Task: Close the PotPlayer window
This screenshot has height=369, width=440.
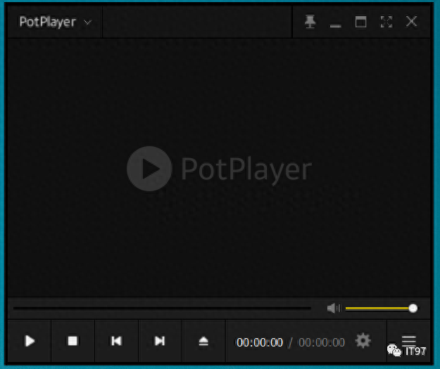Action: coord(411,21)
